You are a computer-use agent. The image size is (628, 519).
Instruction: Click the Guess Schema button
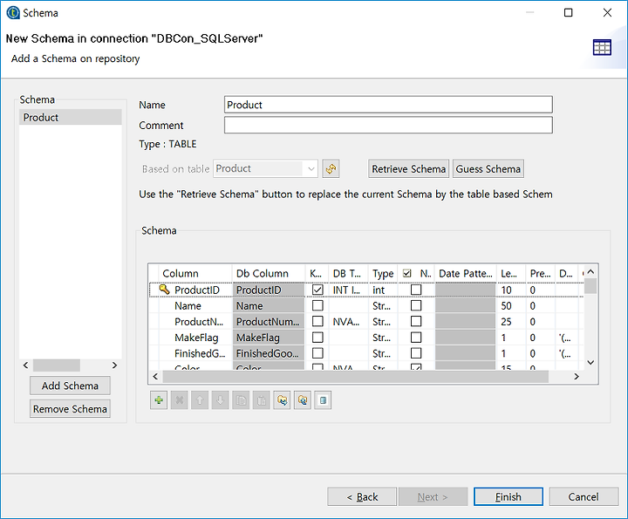[x=488, y=168]
